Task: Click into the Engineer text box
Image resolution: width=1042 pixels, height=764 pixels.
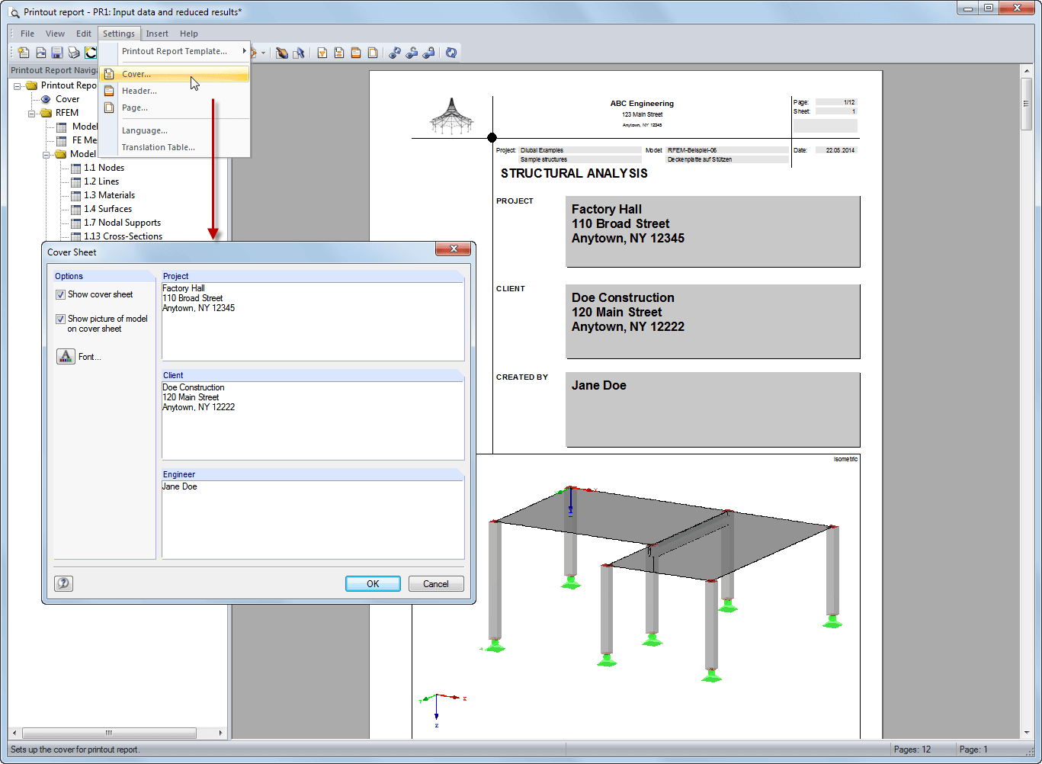Action: pos(313,520)
